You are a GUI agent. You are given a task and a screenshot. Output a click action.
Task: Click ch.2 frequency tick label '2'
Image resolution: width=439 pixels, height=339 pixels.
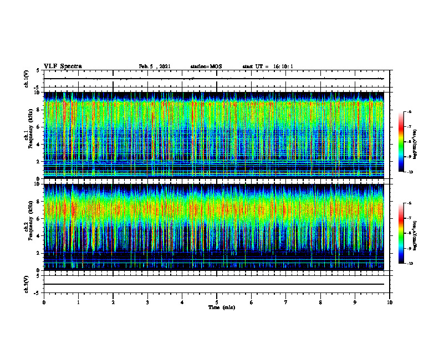[38, 253]
